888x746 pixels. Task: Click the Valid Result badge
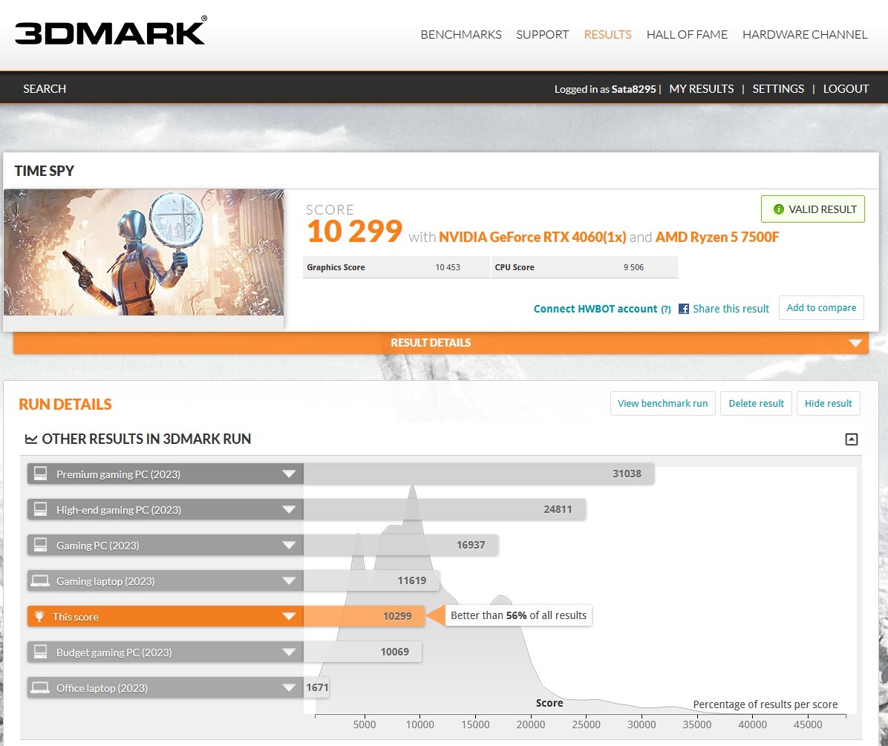click(x=813, y=209)
